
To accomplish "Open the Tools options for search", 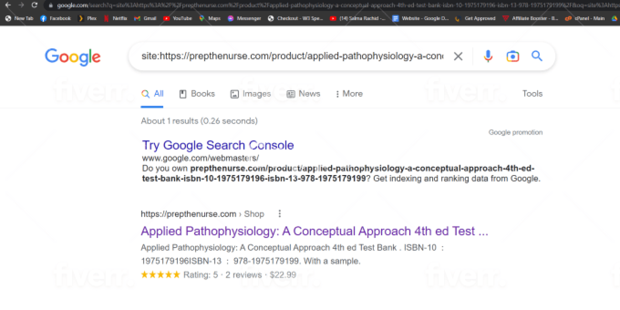I will pyautogui.click(x=532, y=94).
